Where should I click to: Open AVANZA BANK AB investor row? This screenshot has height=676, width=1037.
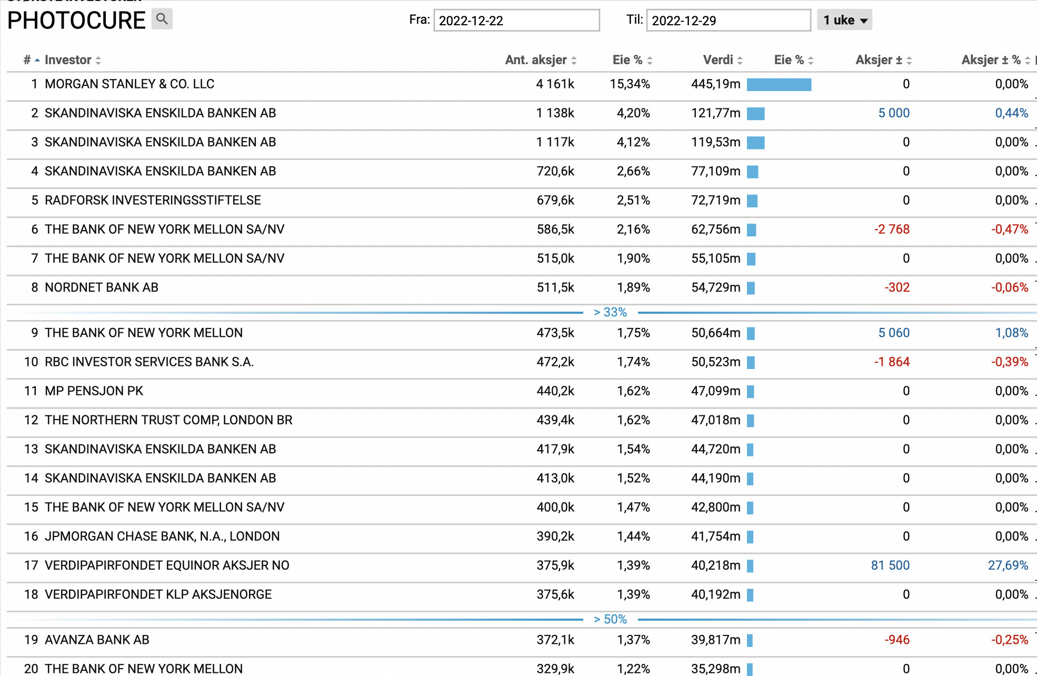[97, 640]
